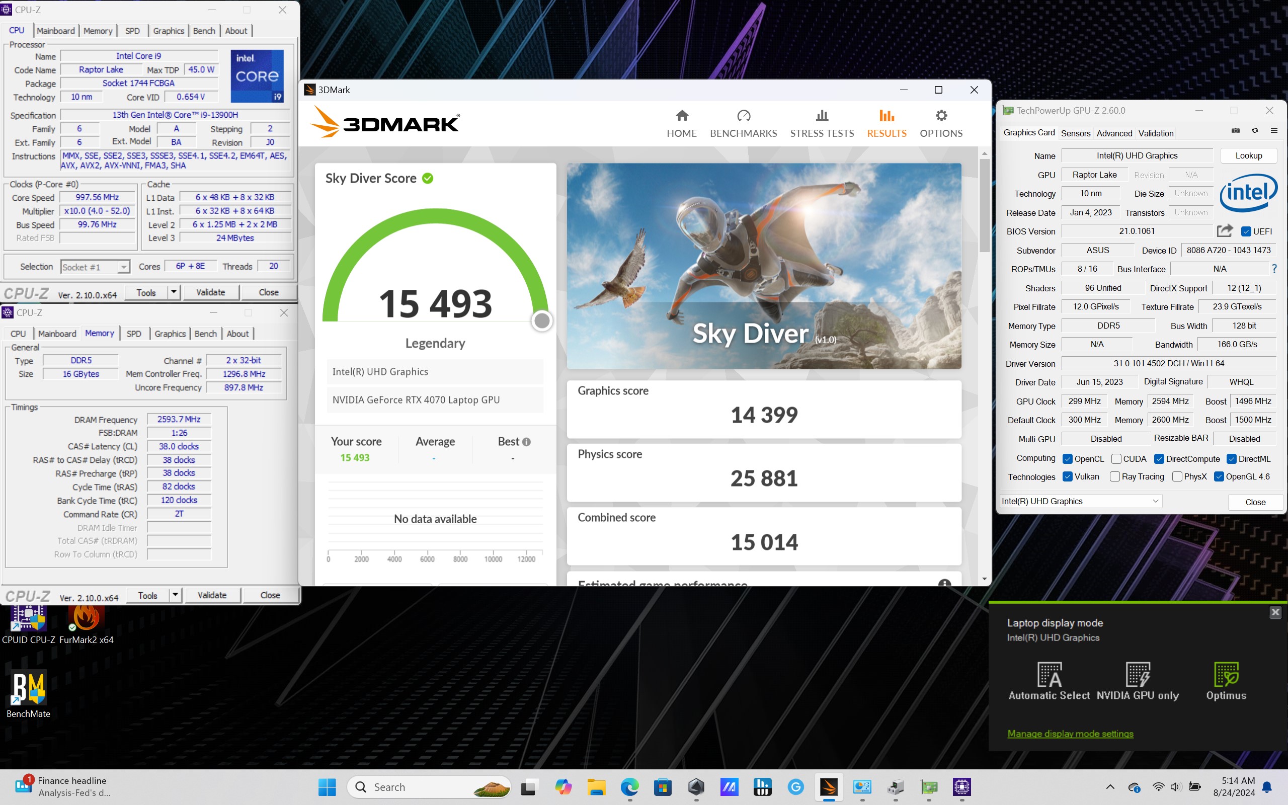This screenshot has height=805, width=1288.
Task: Click the 3DMark vertical scrollbar thumb
Action: coord(984,205)
